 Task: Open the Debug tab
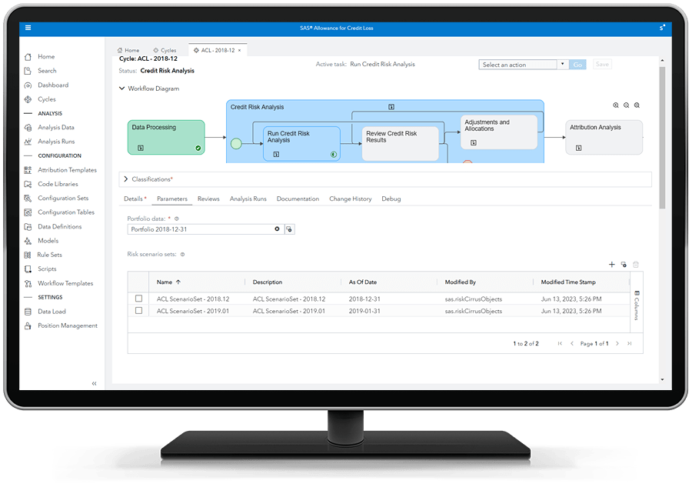pyautogui.click(x=391, y=199)
